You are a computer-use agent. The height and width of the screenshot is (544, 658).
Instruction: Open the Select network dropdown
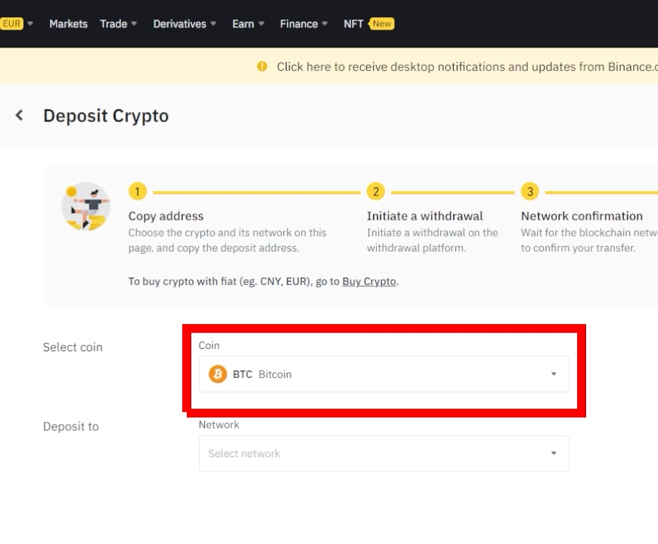point(384,453)
